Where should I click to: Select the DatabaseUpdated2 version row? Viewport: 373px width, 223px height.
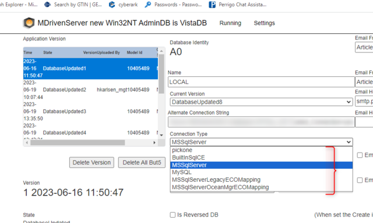[90, 90]
